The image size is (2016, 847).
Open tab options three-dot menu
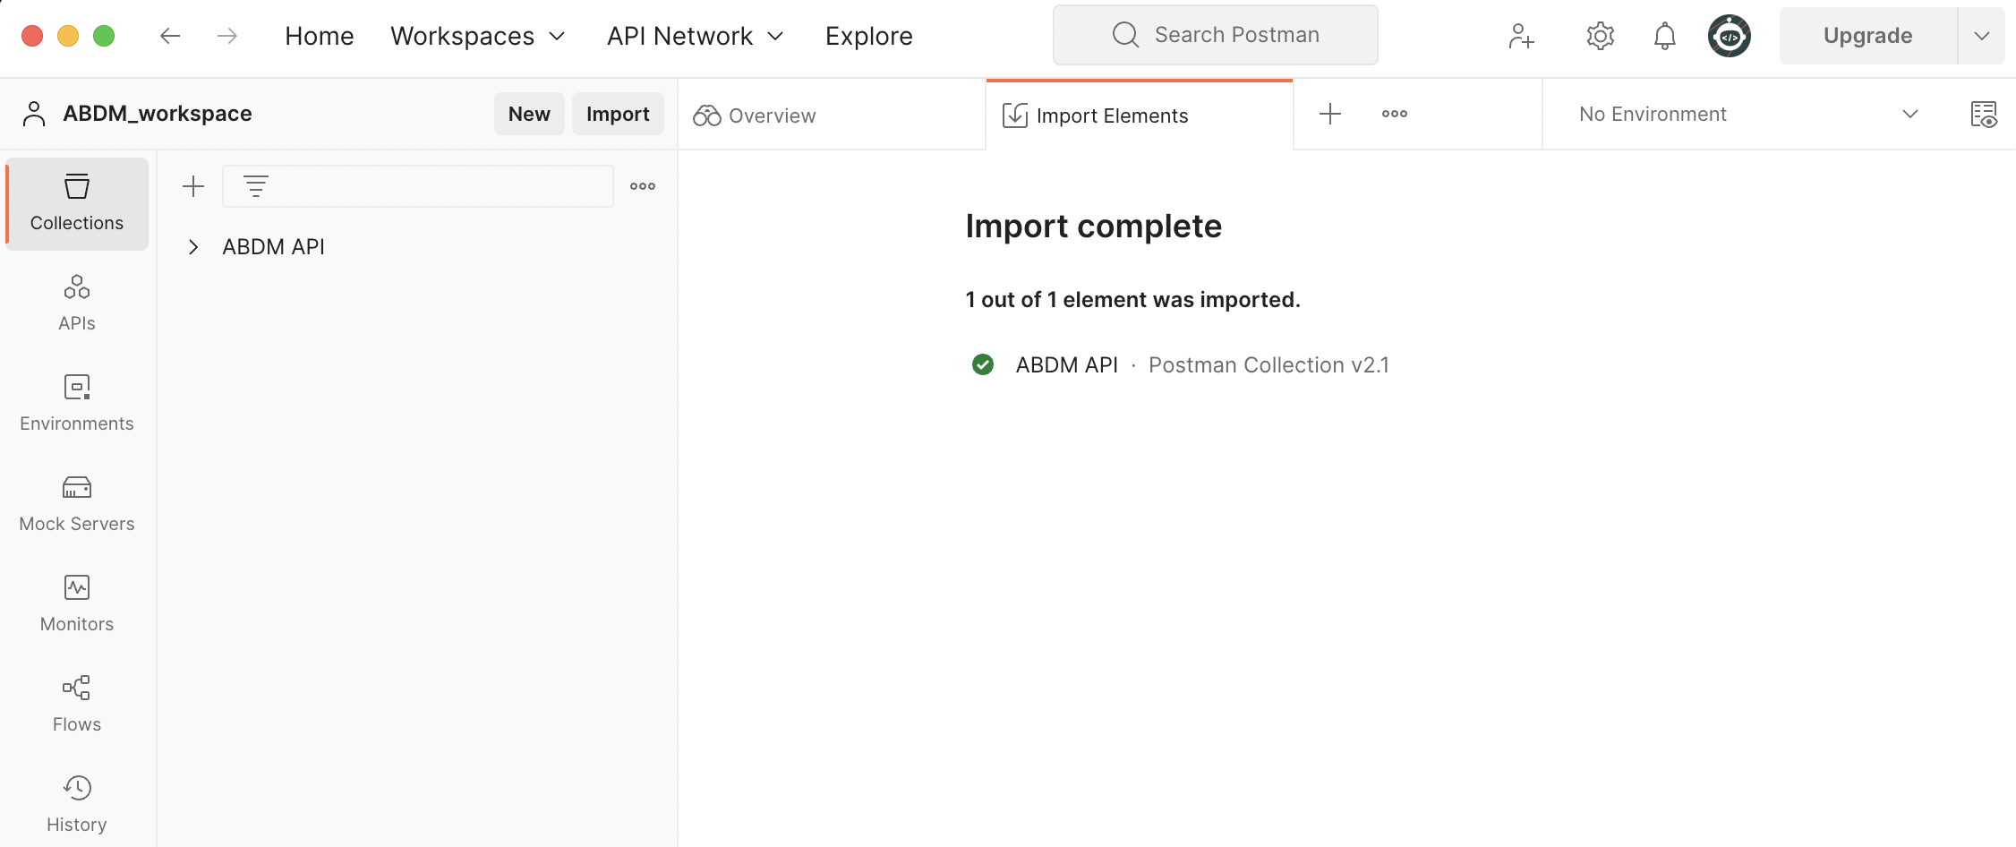pyautogui.click(x=1395, y=114)
